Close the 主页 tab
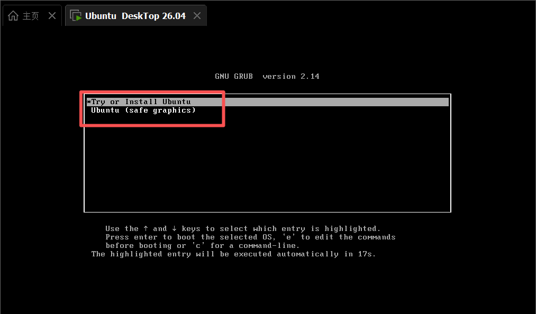Viewport: 536px width, 314px height. point(52,16)
